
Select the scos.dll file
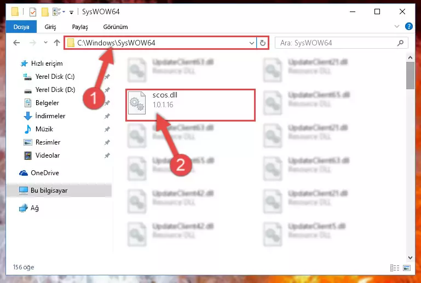point(191,105)
